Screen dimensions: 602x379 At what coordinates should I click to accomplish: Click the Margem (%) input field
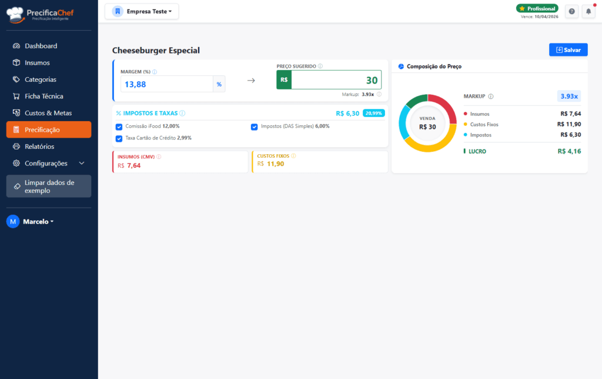click(166, 84)
